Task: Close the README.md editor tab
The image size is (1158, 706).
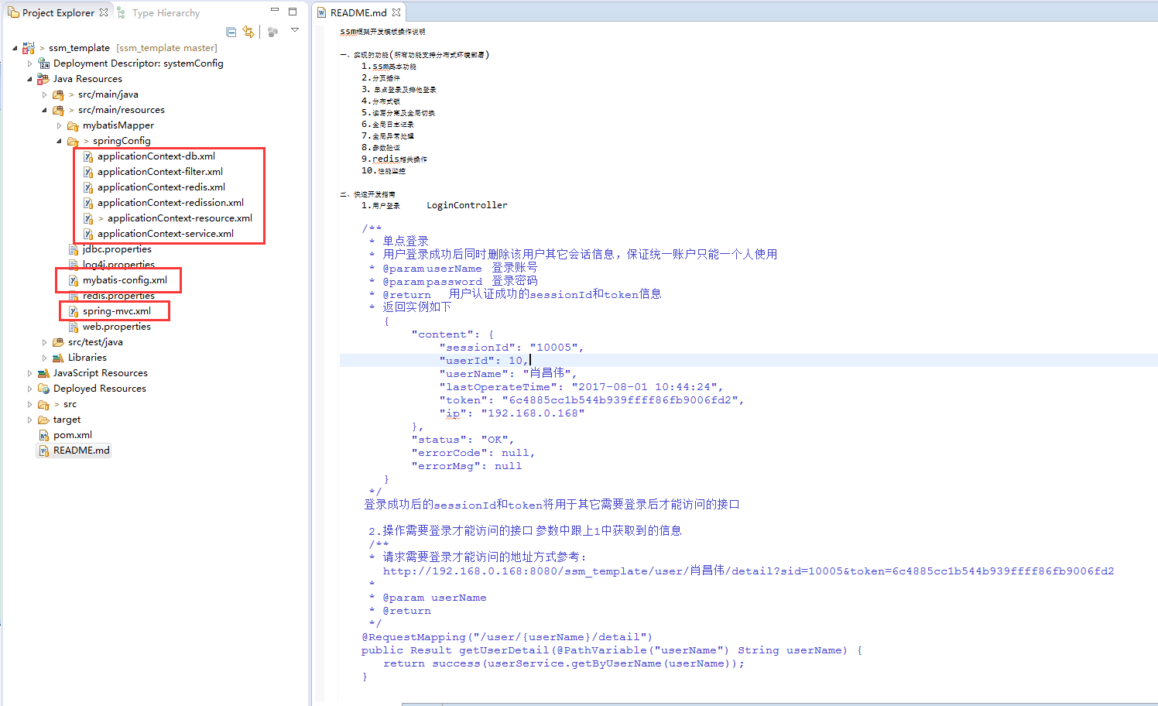Action: 396,12
